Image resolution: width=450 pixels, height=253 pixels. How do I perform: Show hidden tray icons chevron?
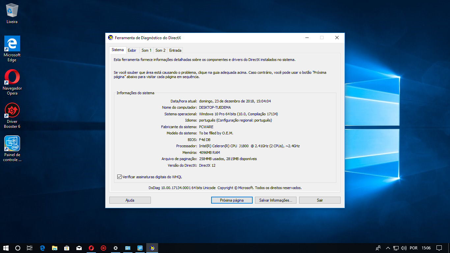tap(388, 248)
